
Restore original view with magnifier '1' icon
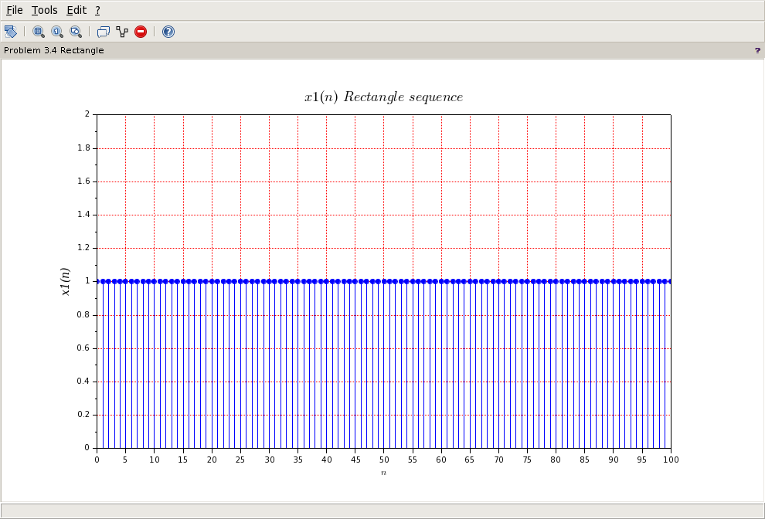(57, 32)
